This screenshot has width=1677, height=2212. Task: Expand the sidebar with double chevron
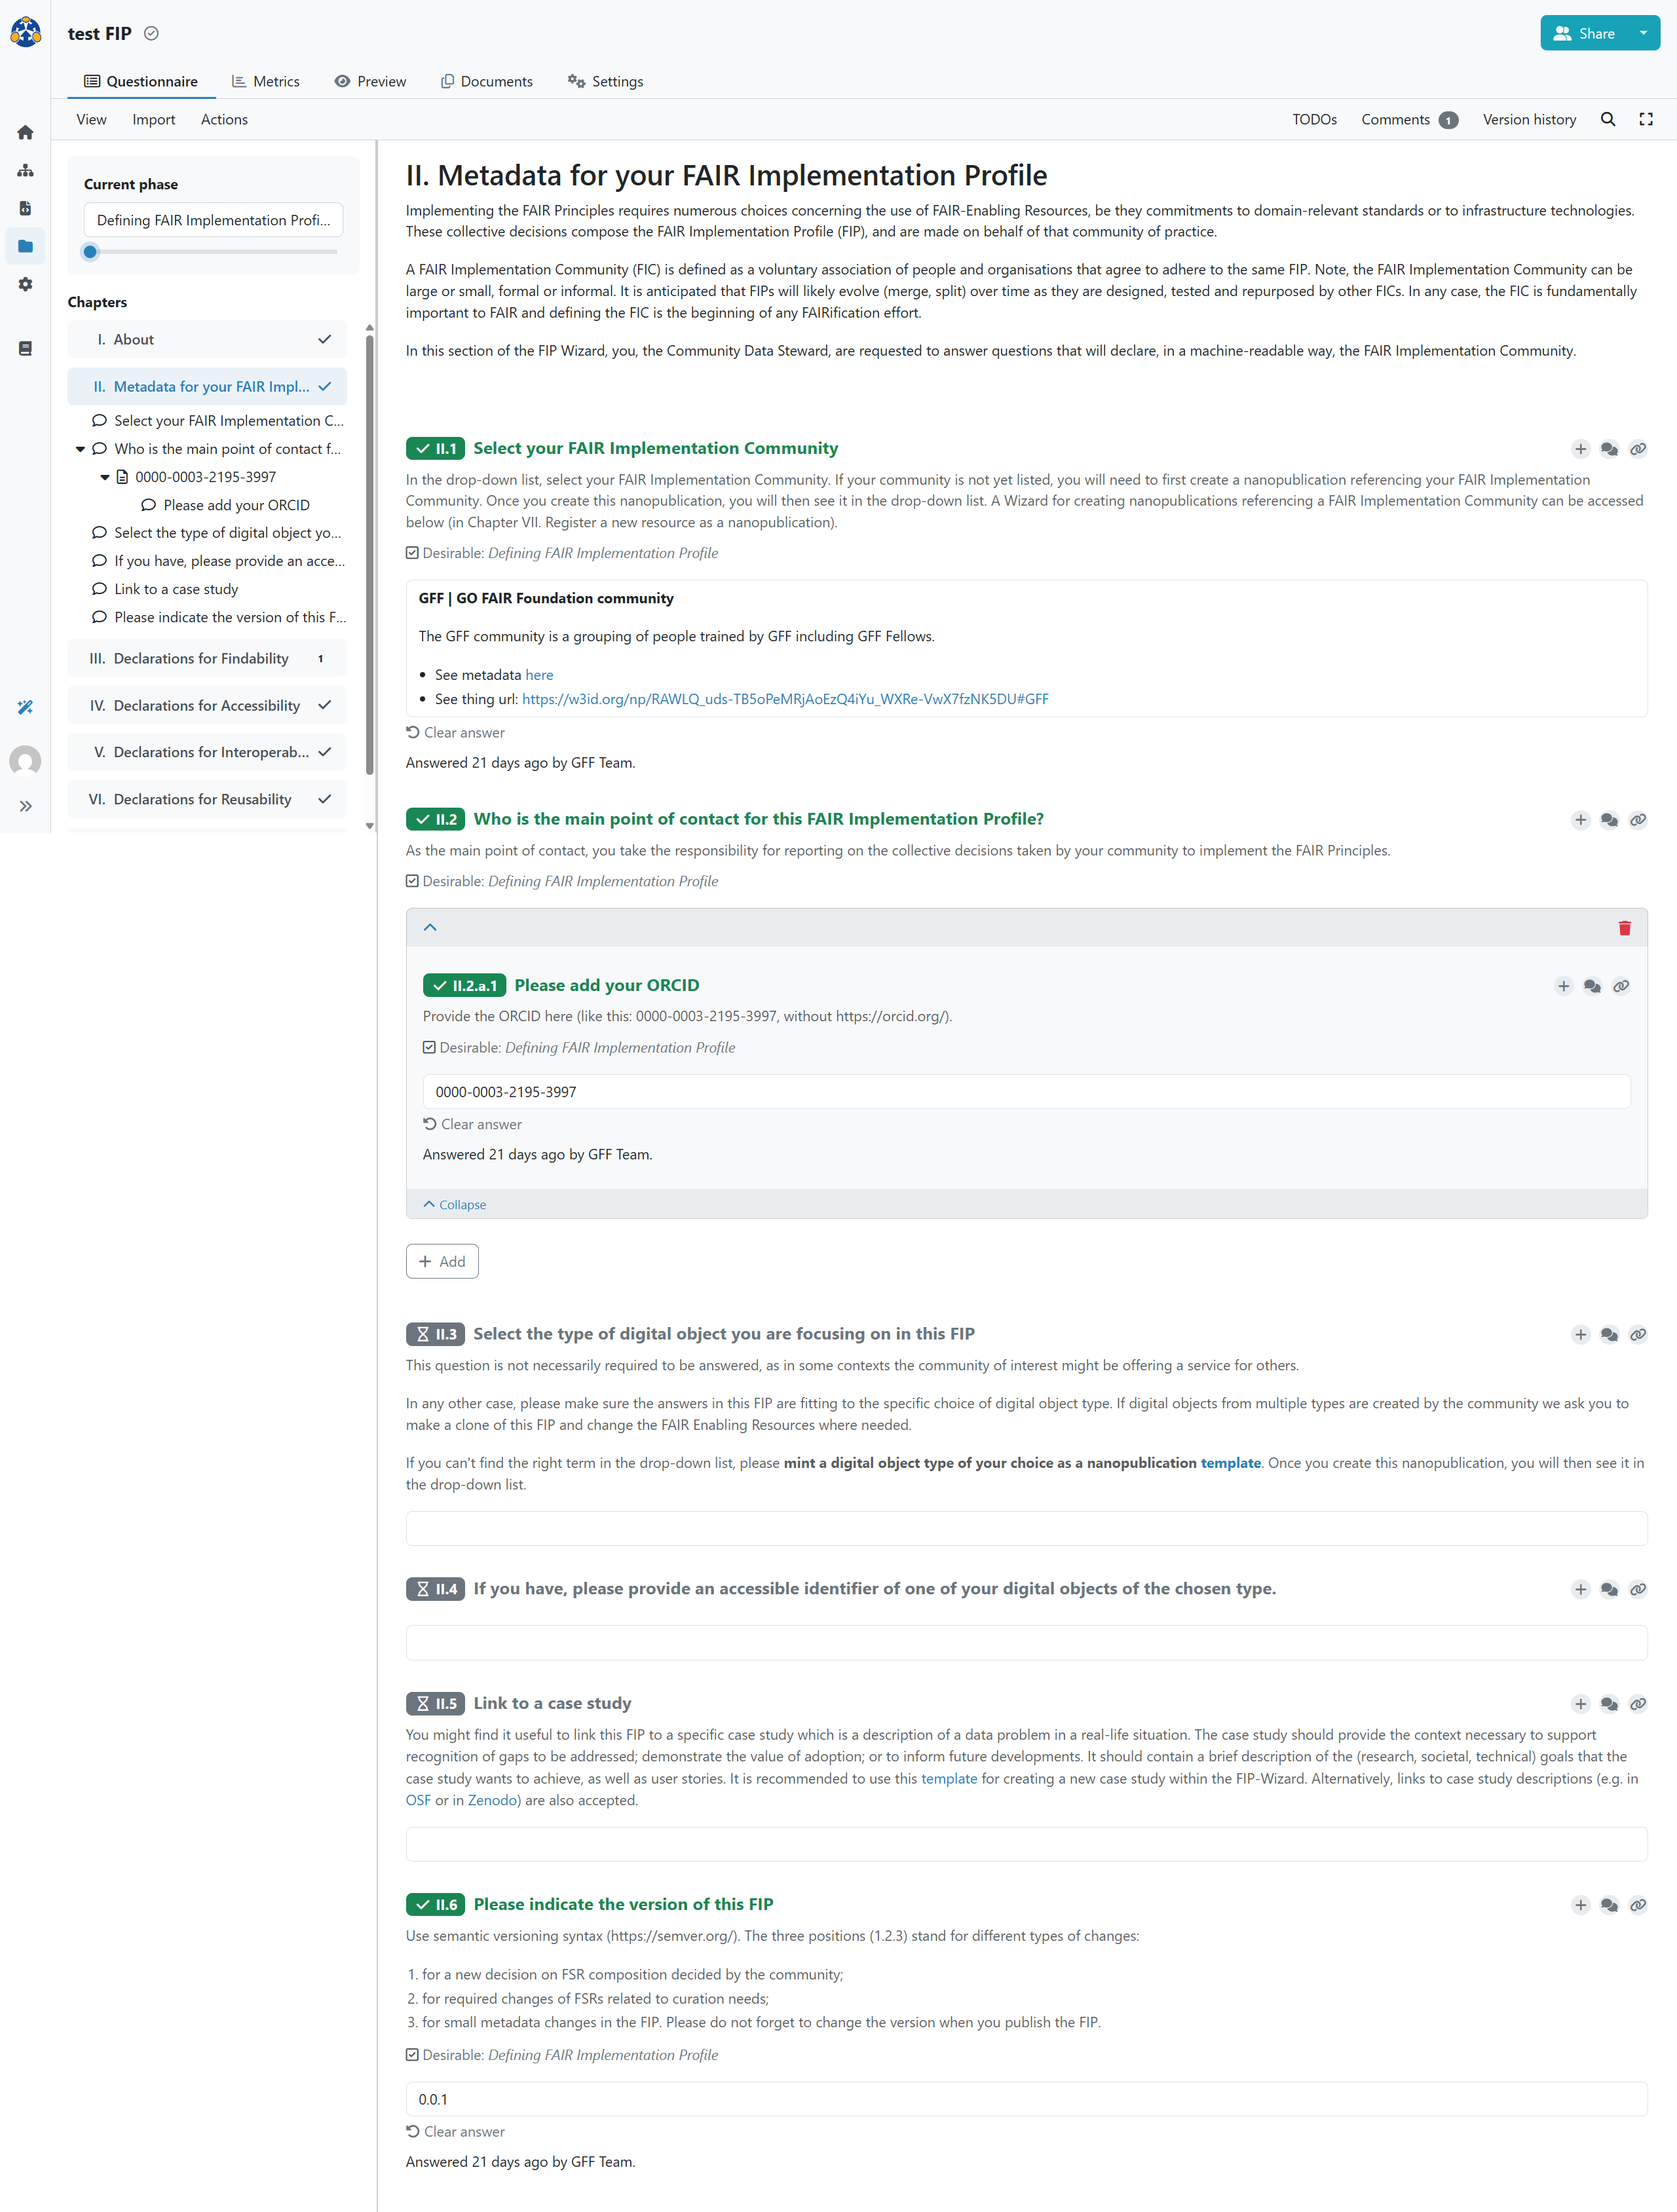coord(25,806)
